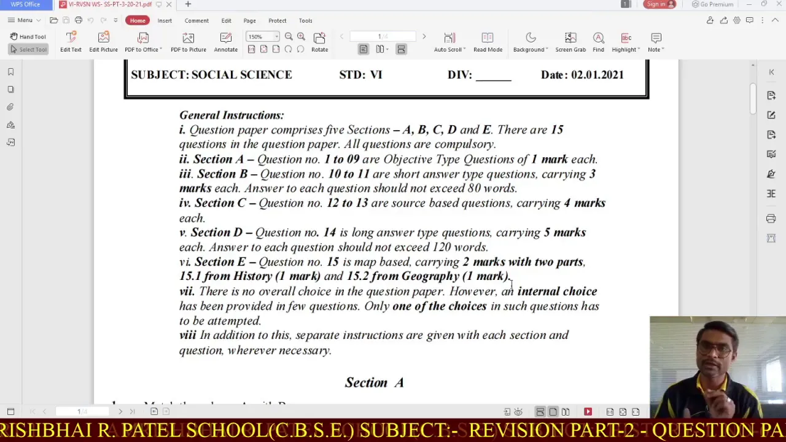This screenshot has height=442, width=786.
Task: Click two-page view in status bar
Action: tap(566, 412)
